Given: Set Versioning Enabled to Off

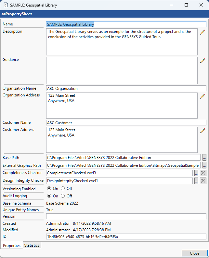Looking at the screenshot, I should pyautogui.click(x=63, y=189).
